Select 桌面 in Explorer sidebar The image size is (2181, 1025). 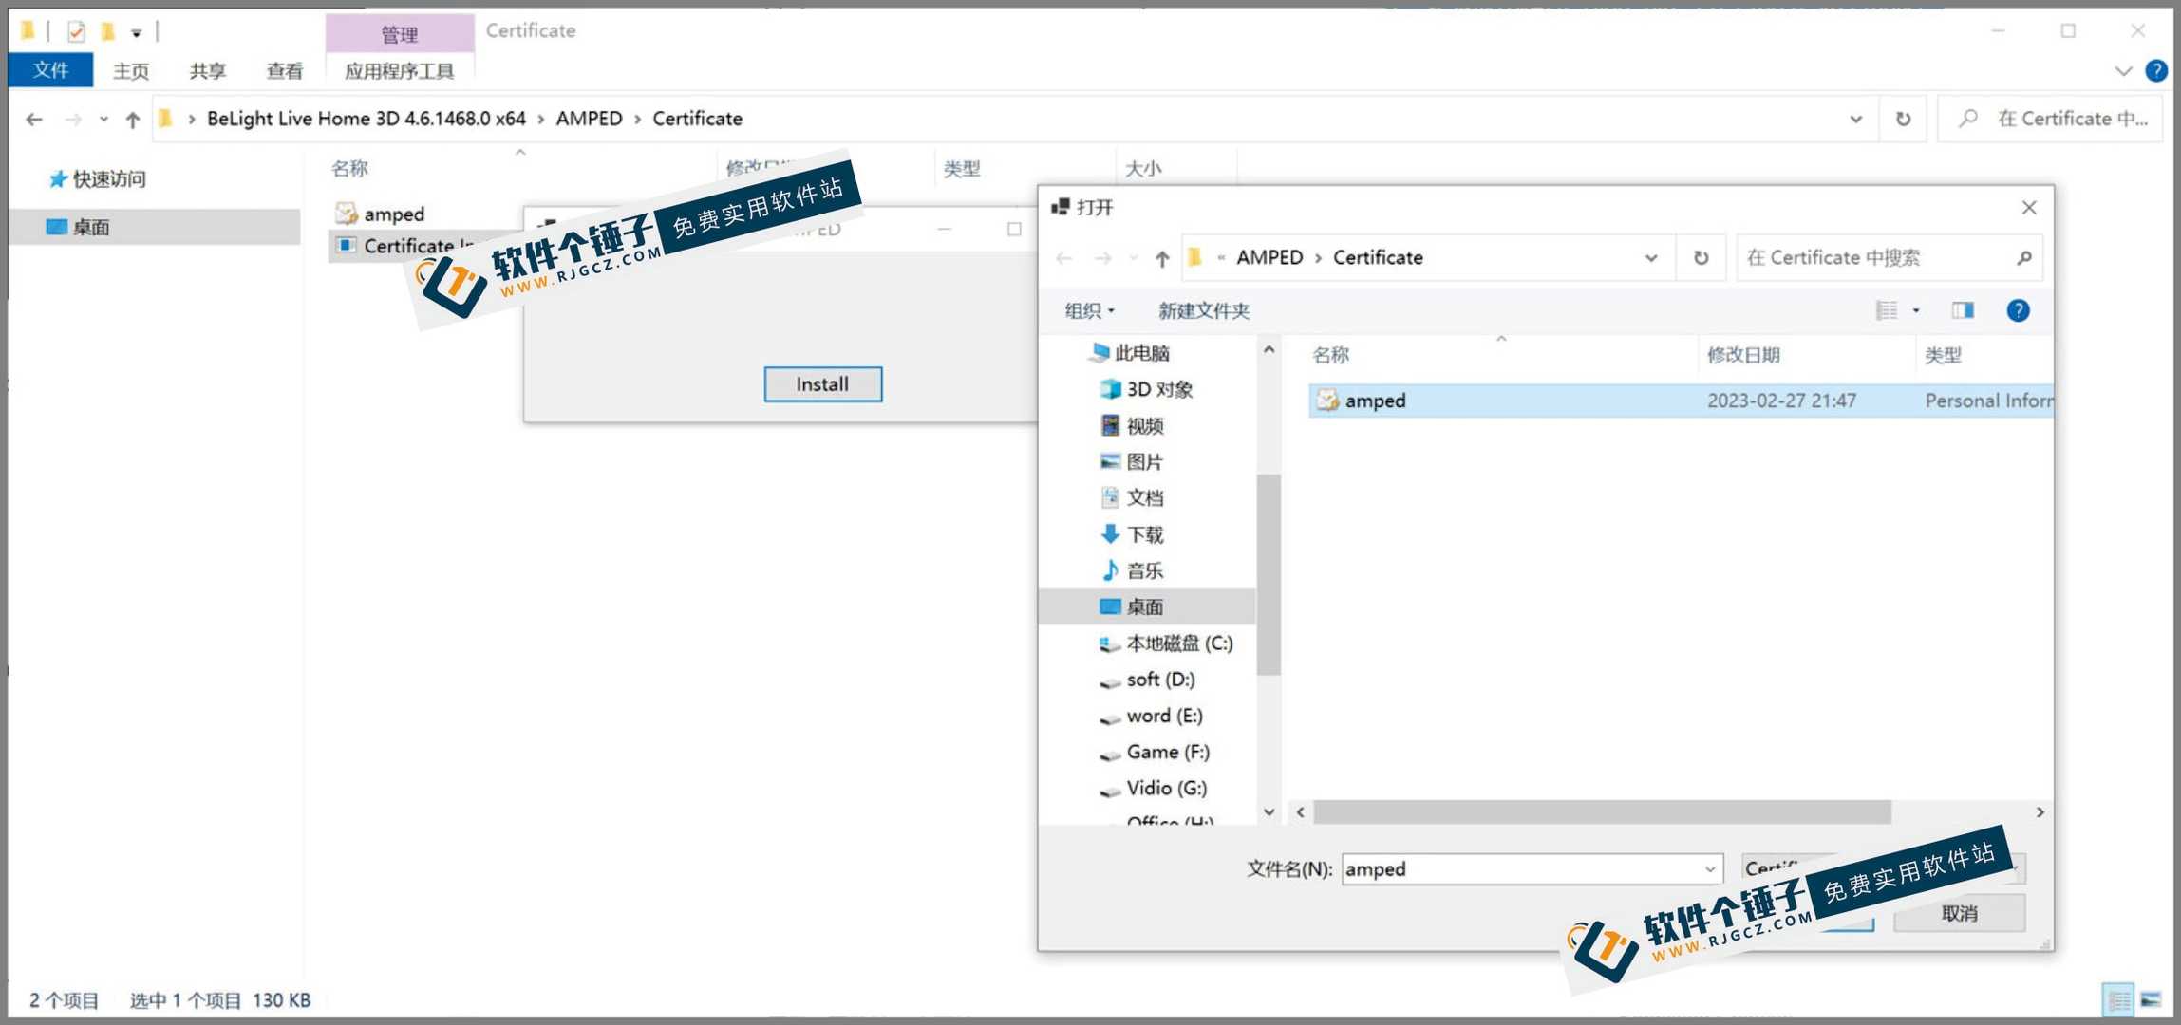[155, 227]
